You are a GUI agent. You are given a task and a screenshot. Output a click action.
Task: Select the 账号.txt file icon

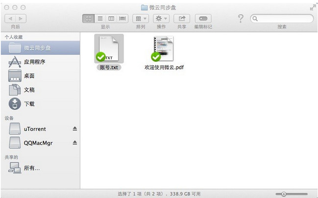[x=109, y=49]
